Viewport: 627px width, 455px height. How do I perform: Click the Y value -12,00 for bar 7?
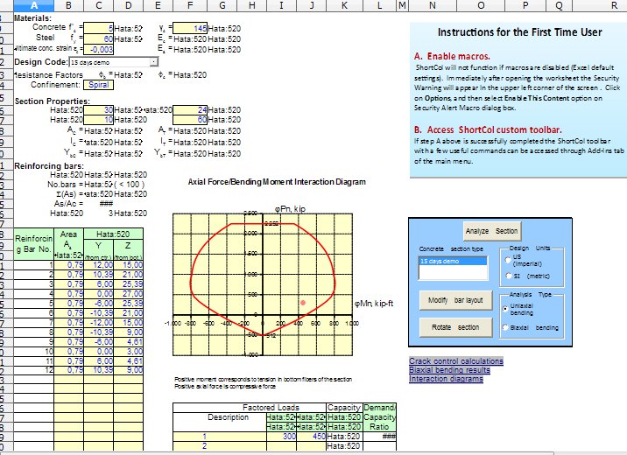click(99, 322)
